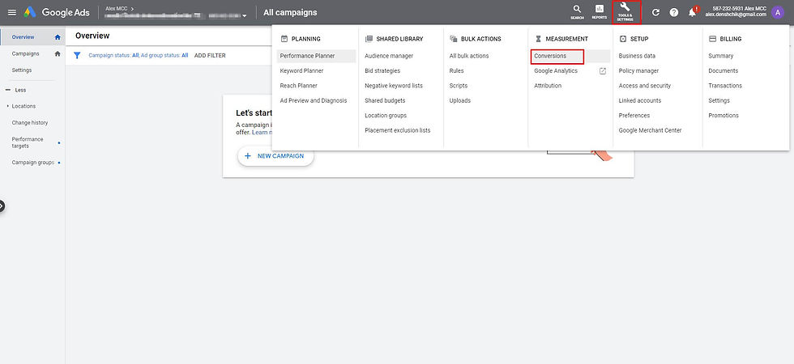
Task: Open Reach Planner
Action: click(x=299, y=86)
